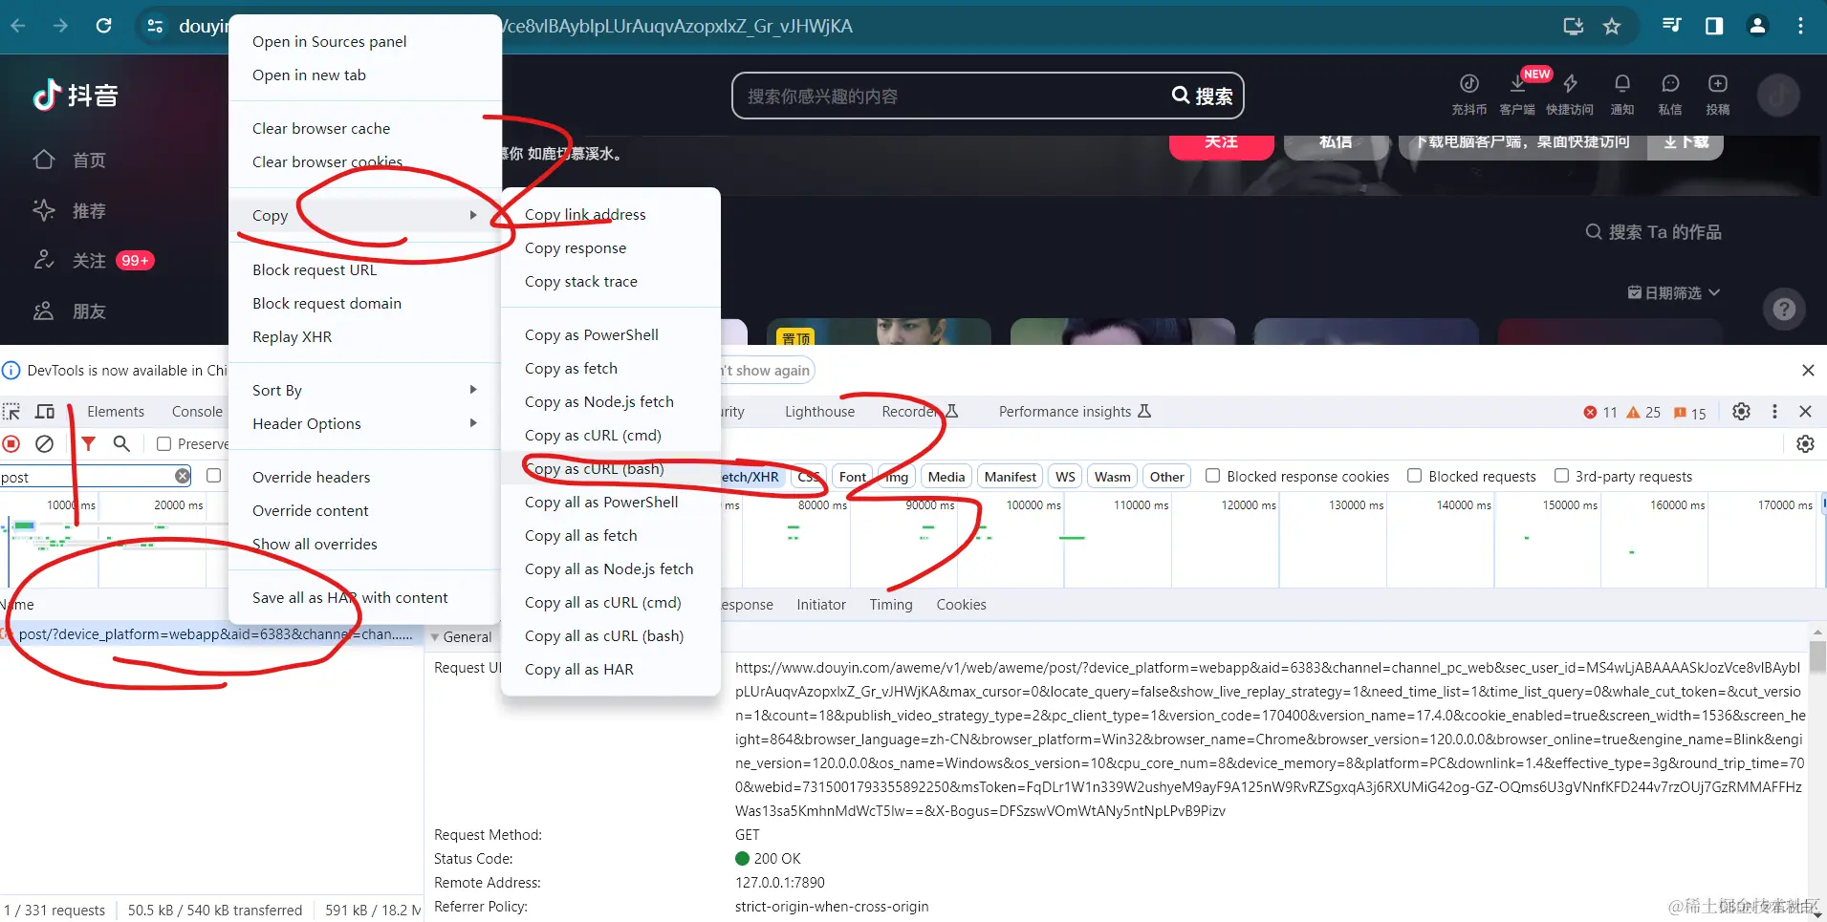1827x922 pixels.
Task: Activate the DevTools inspect element tool
Action: [x=11, y=412]
